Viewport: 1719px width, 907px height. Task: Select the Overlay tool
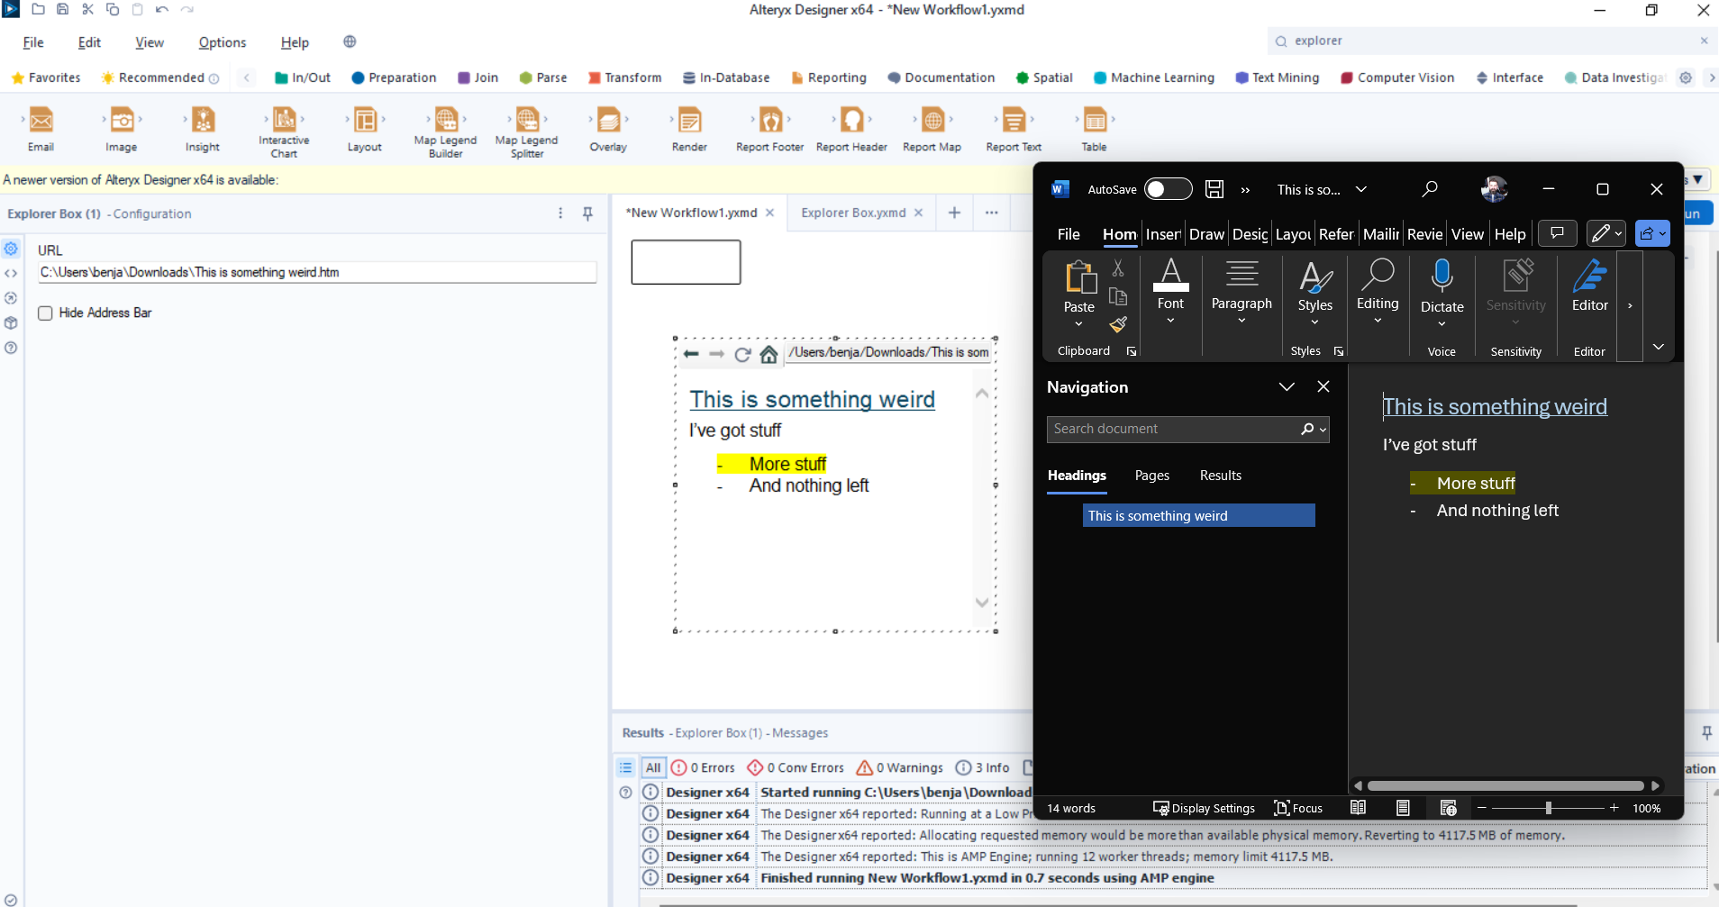607,126
